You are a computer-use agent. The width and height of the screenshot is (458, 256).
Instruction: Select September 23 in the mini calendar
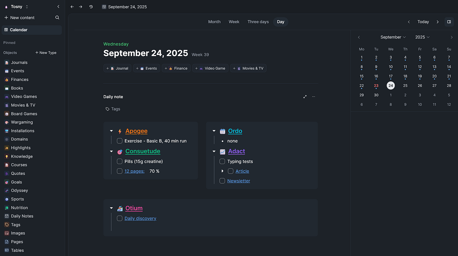click(376, 86)
